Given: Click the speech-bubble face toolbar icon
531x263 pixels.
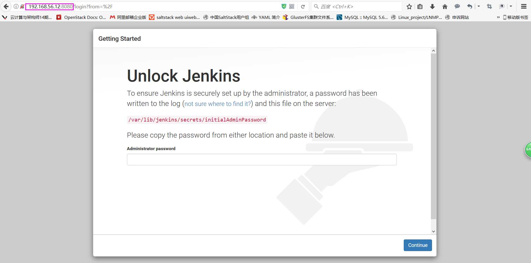Looking at the screenshot, I should click(x=502, y=6).
